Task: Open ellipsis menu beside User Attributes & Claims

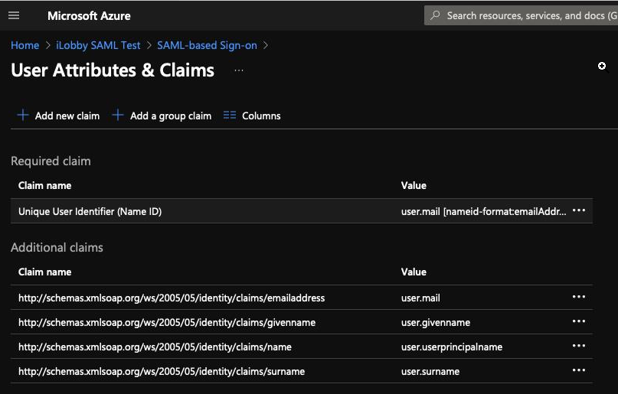Action: (239, 71)
